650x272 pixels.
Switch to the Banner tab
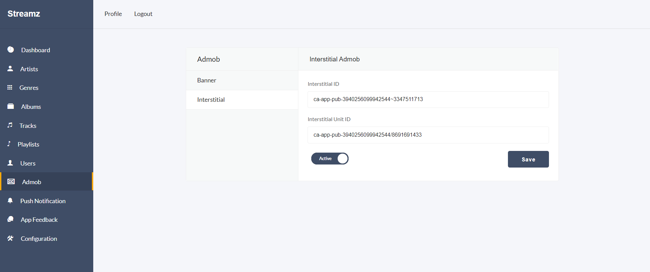(206, 80)
